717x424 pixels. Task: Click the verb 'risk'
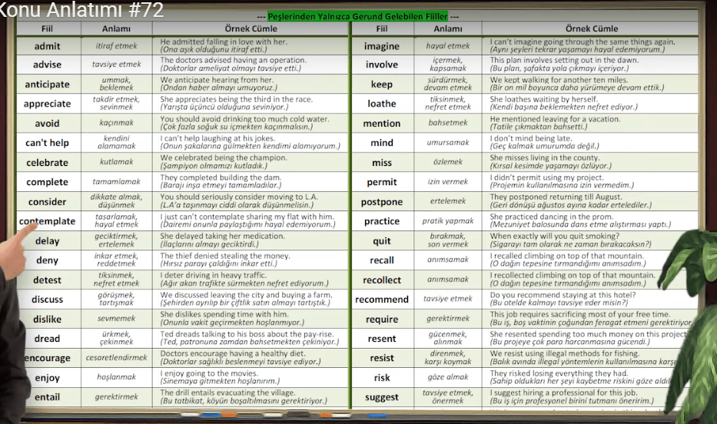pyautogui.click(x=382, y=378)
